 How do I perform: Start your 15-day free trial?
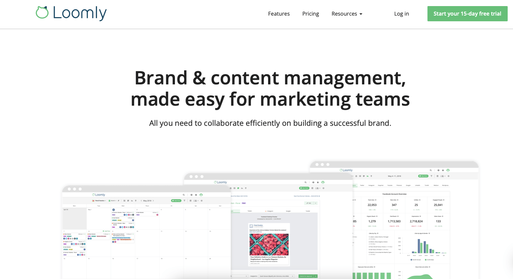pyautogui.click(x=467, y=14)
